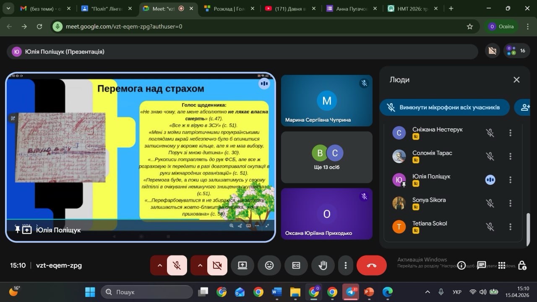This screenshot has width=537, height=302.
Task: Click Вимкнути мікрофони всіх учасників button
Action: [444, 107]
